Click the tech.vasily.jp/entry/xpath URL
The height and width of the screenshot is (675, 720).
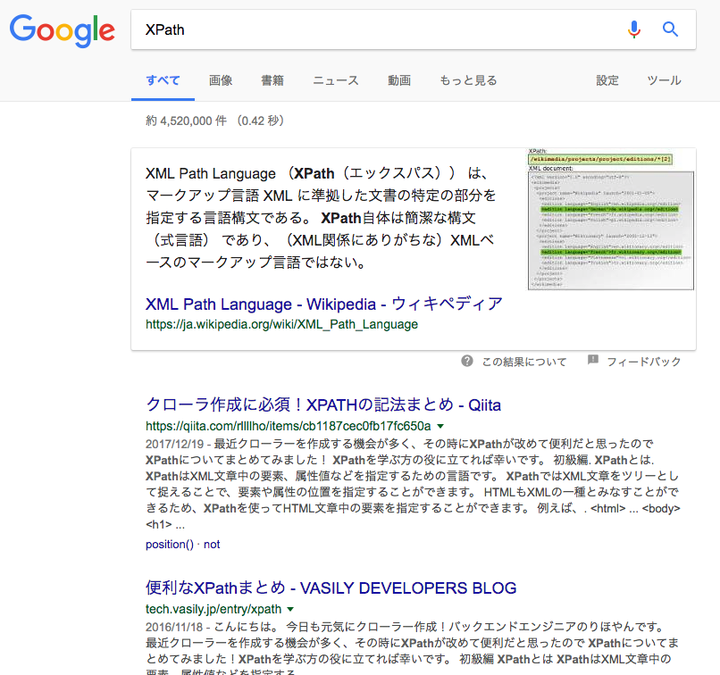(x=213, y=609)
